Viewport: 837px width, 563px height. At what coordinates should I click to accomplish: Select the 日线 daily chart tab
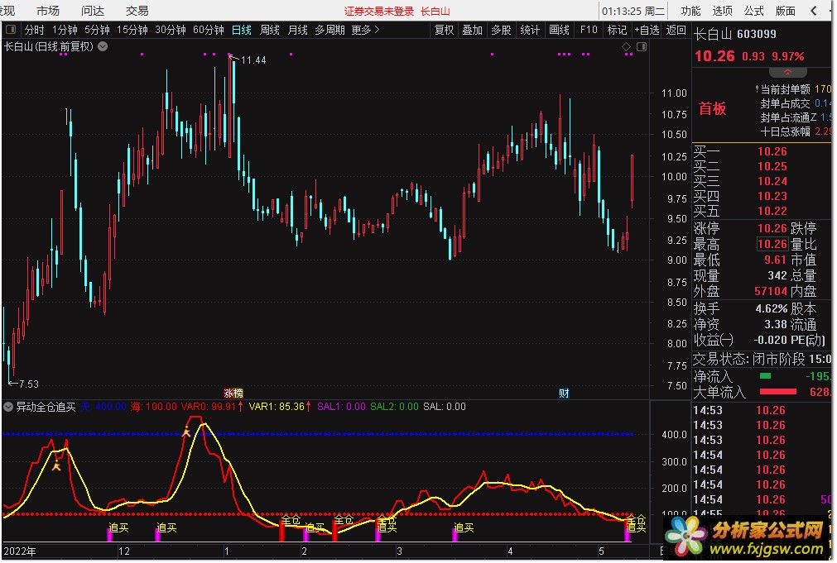click(x=241, y=30)
